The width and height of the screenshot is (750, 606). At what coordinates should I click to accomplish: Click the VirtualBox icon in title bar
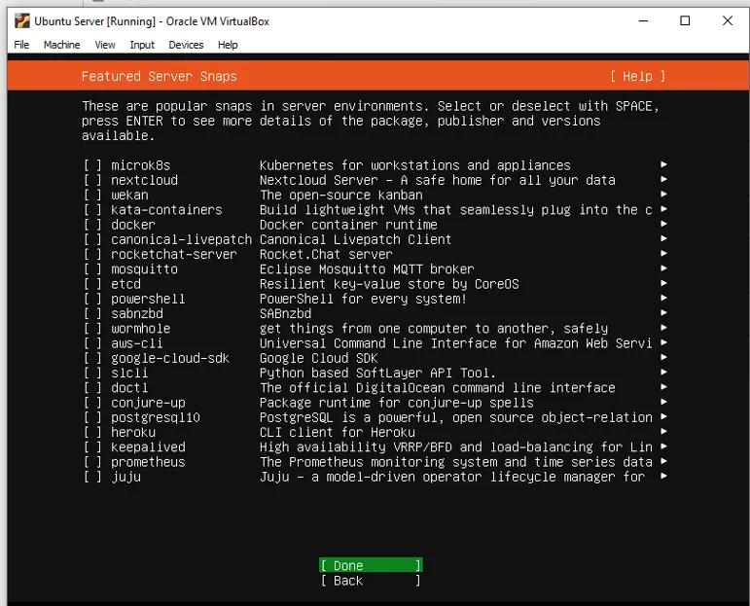click(20, 20)
